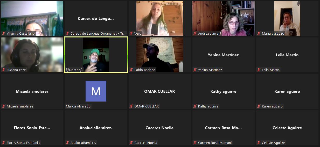The width and height of the screenshot is (320, 147).
Task: Click muted mic icon beside Virginia Castellano
Action: (x=4, y=34)
